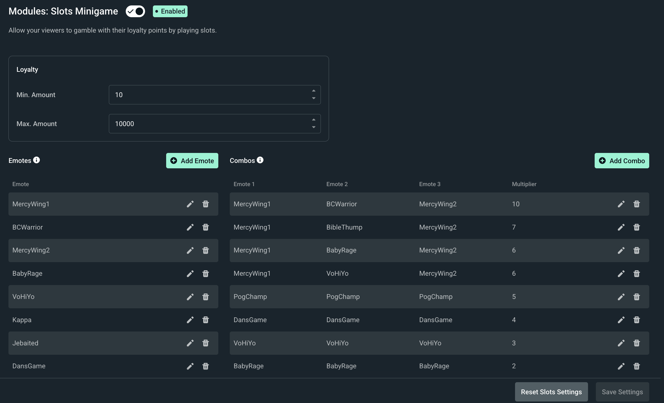Edit the combo with multiplier 10
Viewport: 664px width, 403px height.
click(621, 204)
